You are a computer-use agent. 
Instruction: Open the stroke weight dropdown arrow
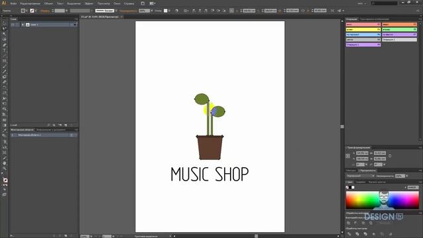pos(67,11)
